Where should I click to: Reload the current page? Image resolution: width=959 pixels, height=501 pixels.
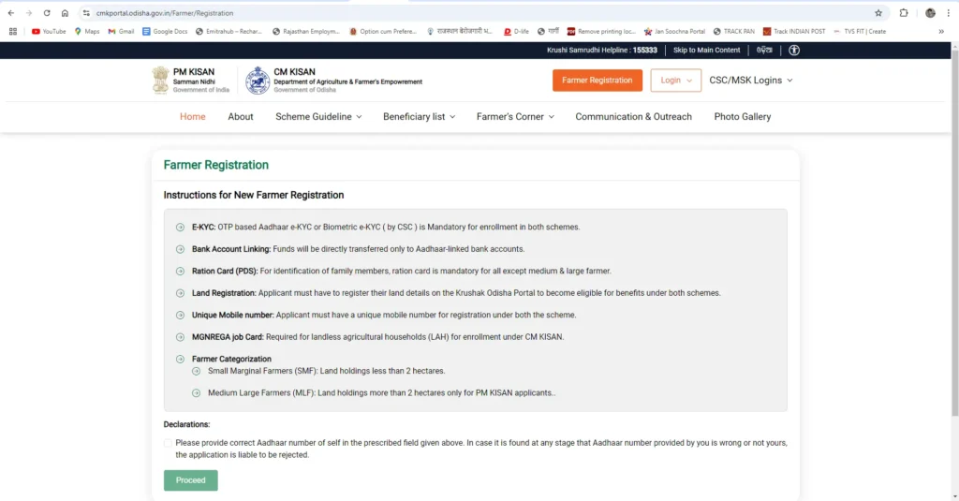tap(47, 13)
